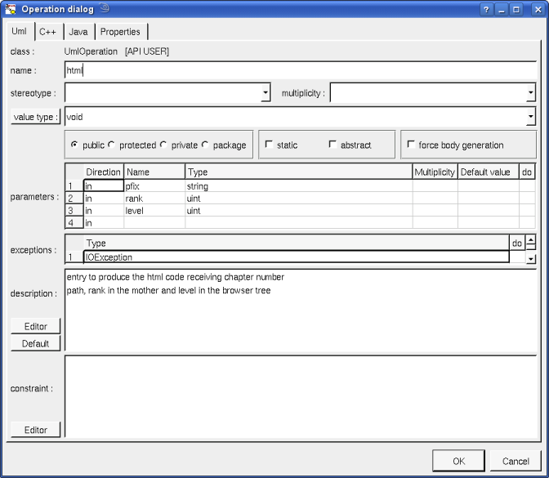Select the rank parameter name cell

coord(154,199)
